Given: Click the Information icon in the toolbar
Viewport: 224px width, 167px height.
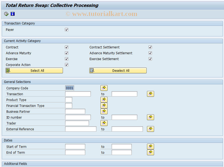Looking at the screenshot, I should click(12, 14).
